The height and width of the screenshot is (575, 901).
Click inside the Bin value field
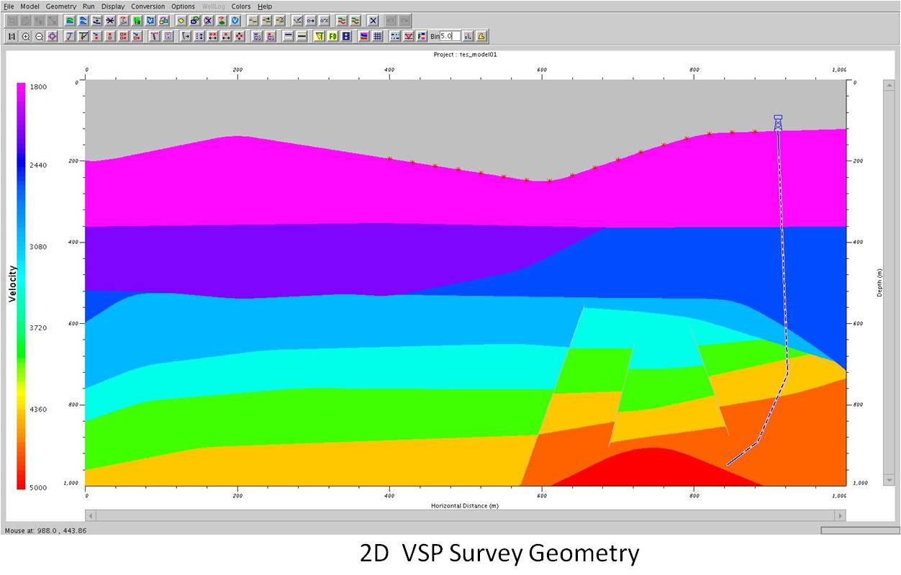pyautogui.click(x=450, y=35)
